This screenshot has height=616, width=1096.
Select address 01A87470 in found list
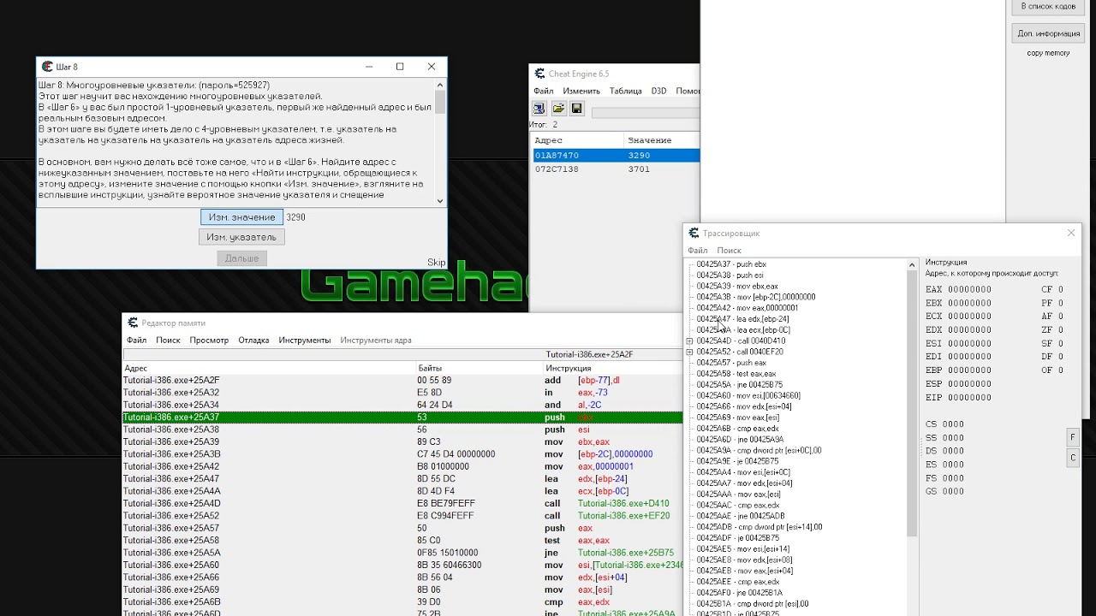tap(616, 156)
